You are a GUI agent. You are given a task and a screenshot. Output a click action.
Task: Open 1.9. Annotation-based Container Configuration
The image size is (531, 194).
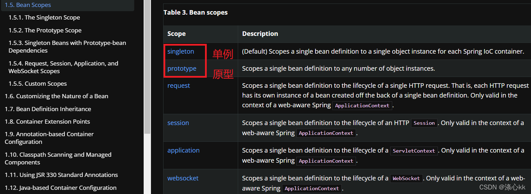pyautogui.click(x=49, y=138)
